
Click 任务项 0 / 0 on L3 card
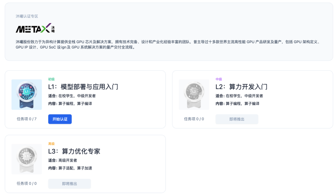27,184
